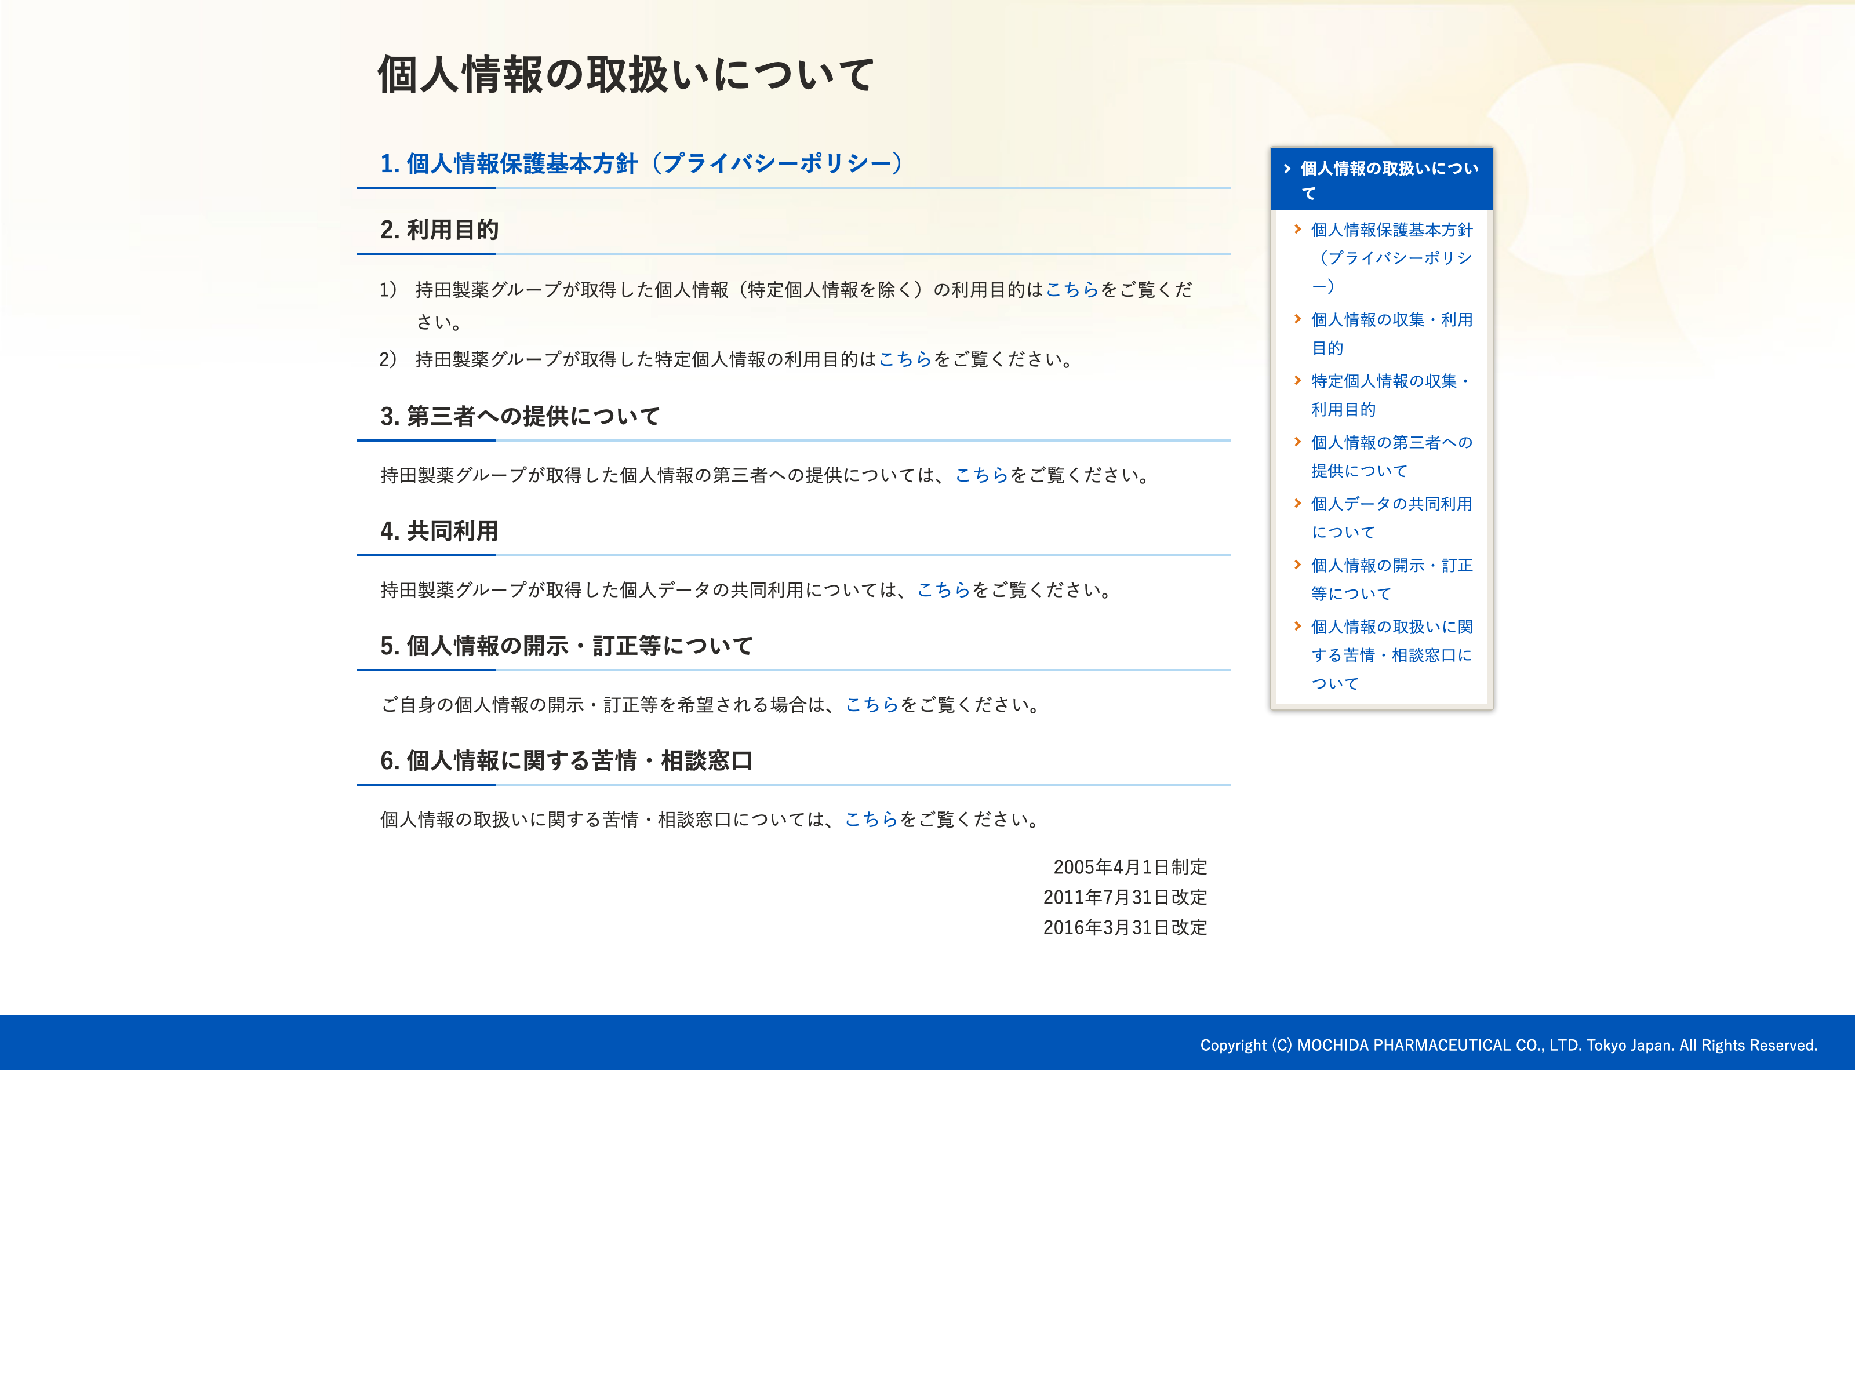The image size is (1855, 1391).
Task: Click orange chevron beside 苦情・相談窓口 sidebar item
Action: [x=1297, y=627]
